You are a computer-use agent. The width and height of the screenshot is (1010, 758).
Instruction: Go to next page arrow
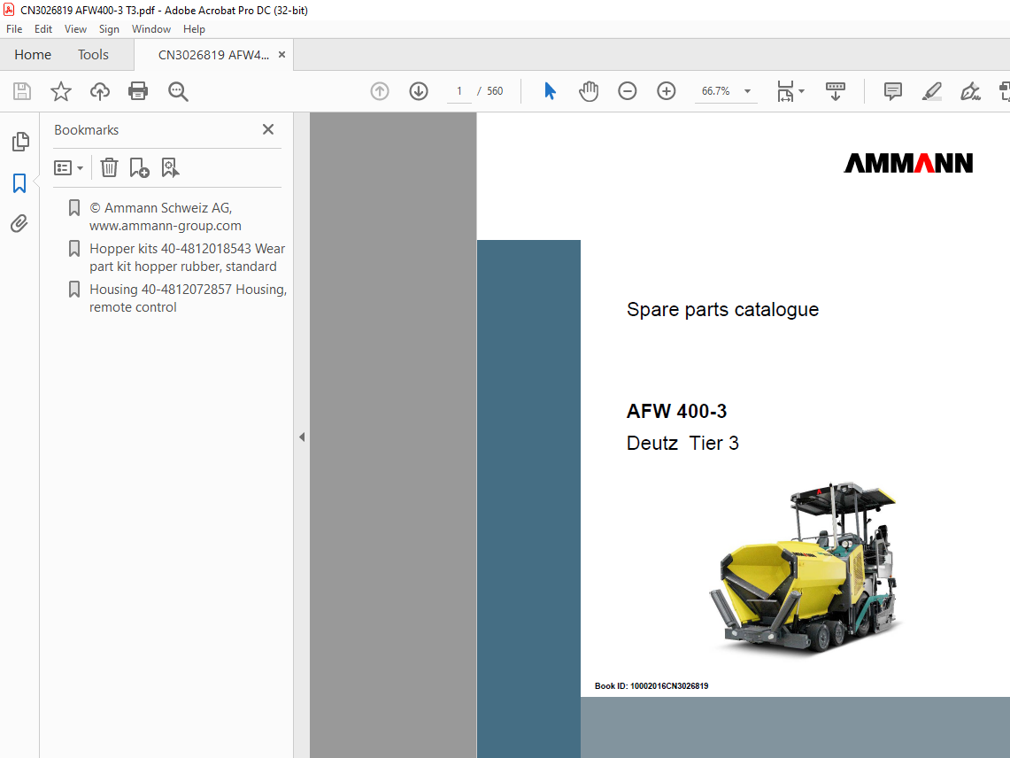tap(419, 91)
